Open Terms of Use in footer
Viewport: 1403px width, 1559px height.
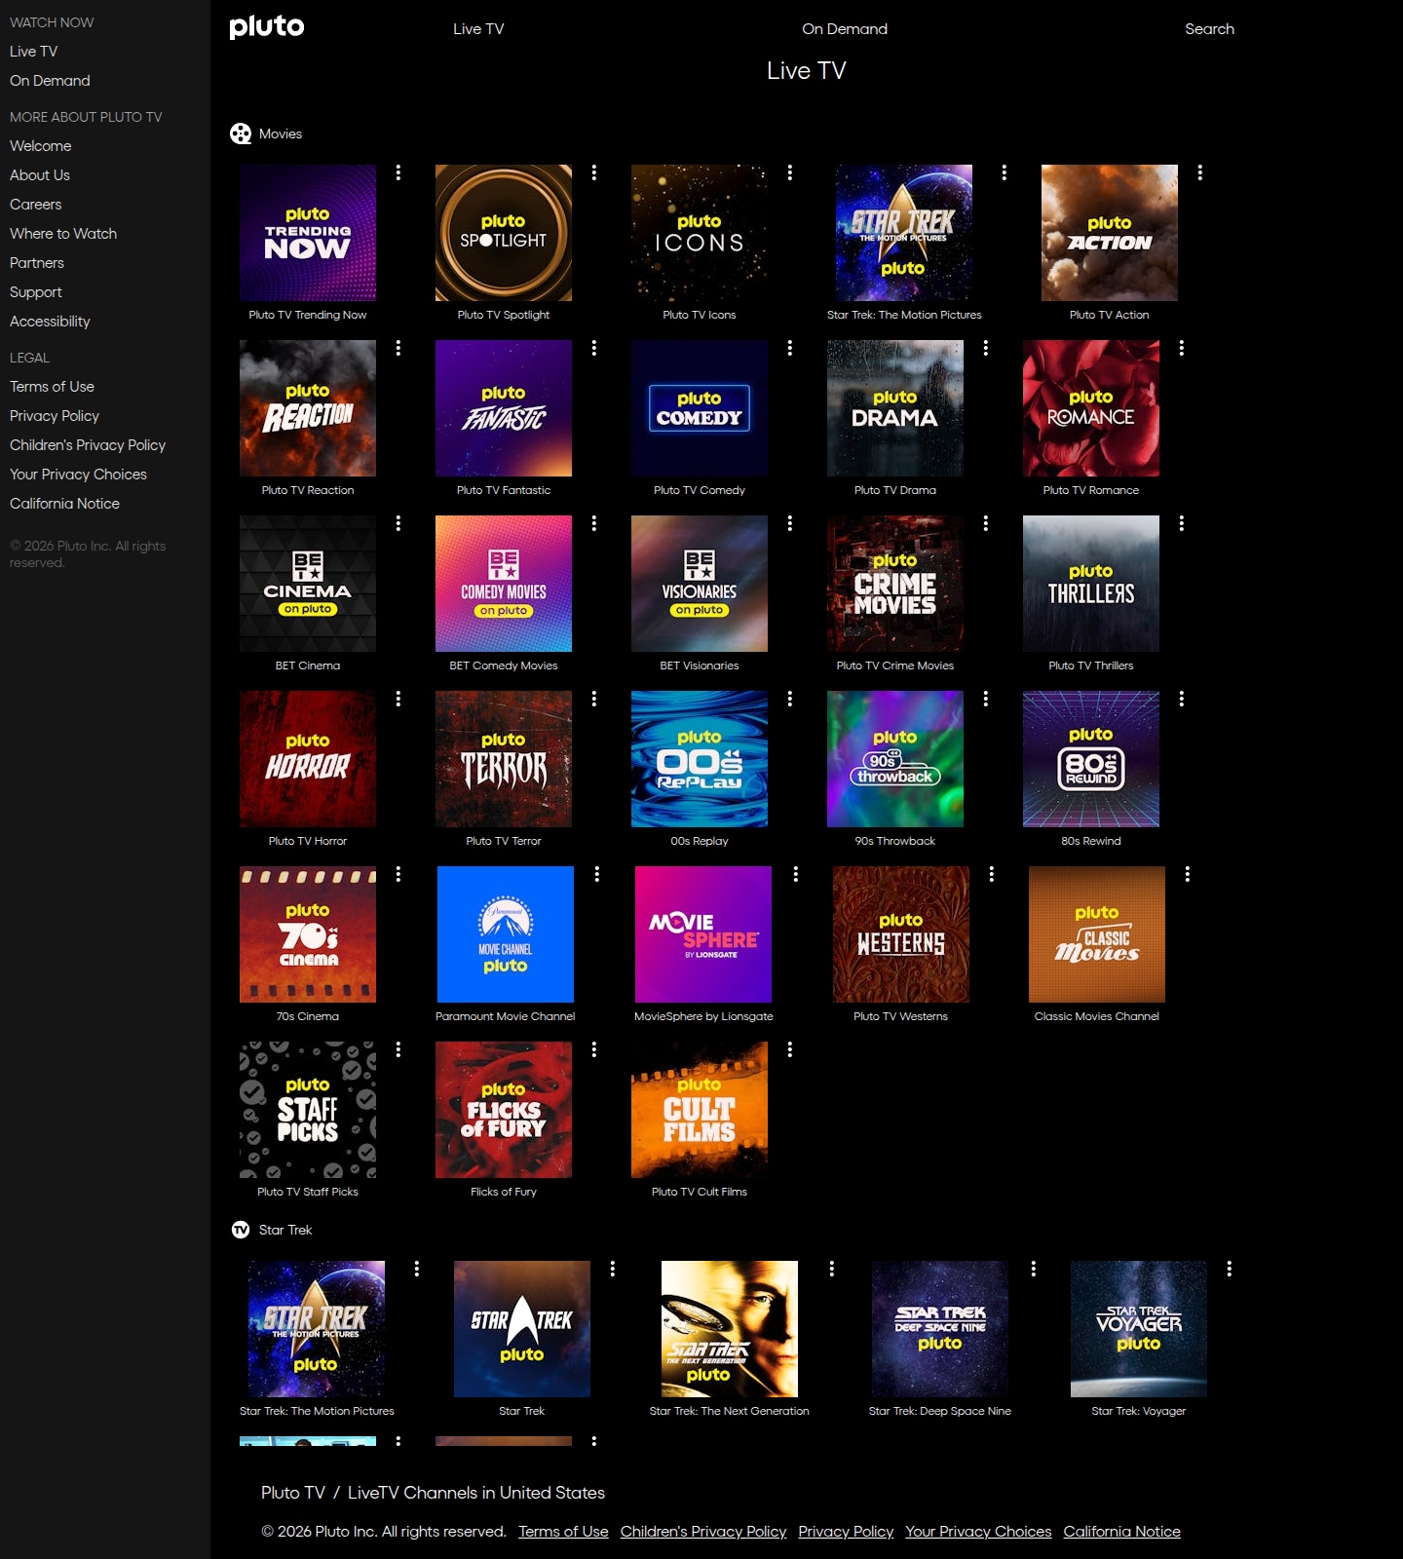coord(563,1532)
